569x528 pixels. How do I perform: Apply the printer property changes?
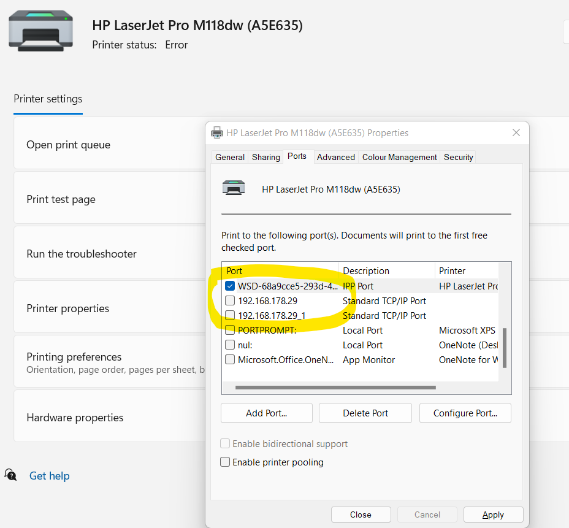493,514
